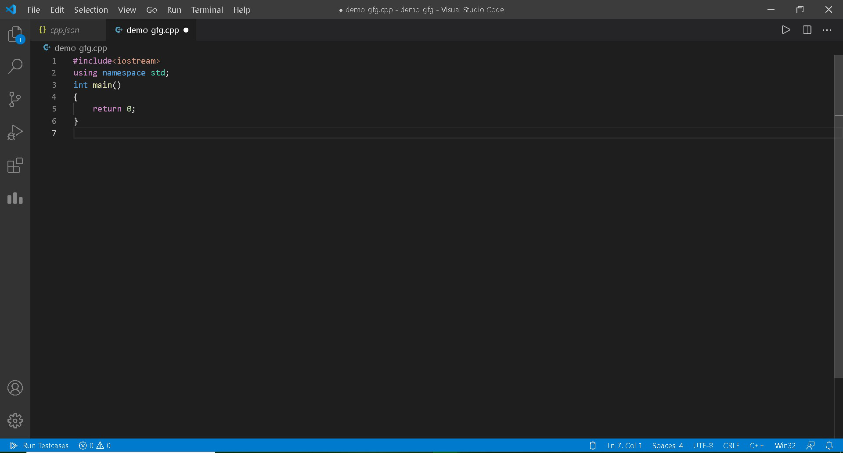Click the 'return 0;' statement

click(114, 109)
